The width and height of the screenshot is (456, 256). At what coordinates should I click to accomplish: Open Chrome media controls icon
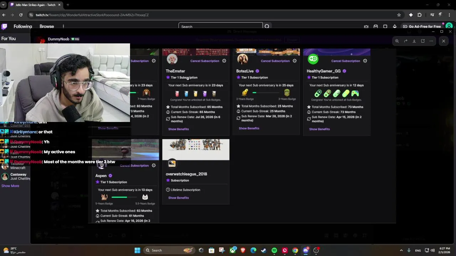click(432, 15)
